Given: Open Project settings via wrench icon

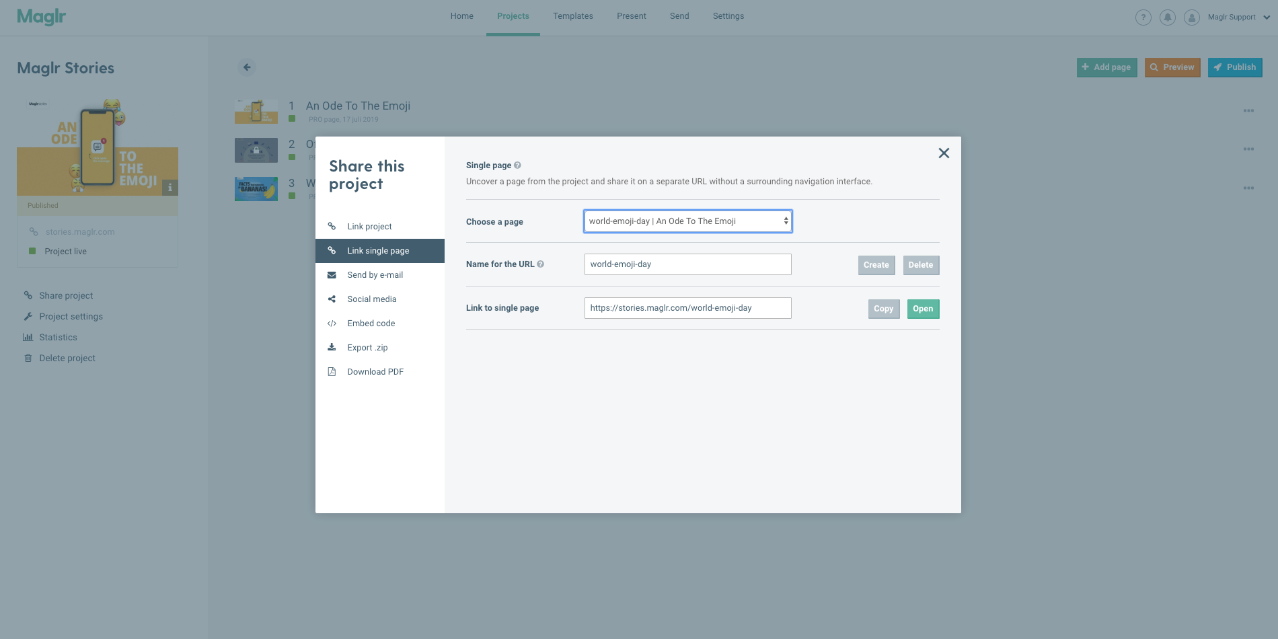Looking at the screenshot, I should click(x=28, y=316).
